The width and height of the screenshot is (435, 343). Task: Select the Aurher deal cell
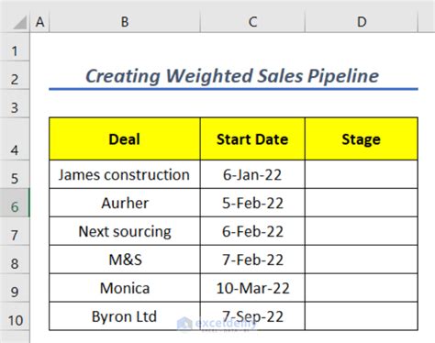[125, 203]
